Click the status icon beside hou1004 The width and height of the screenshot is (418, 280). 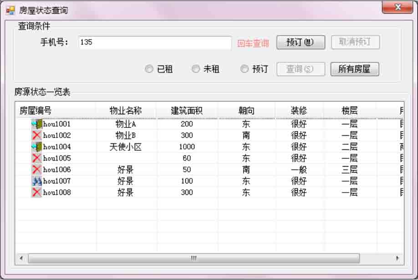pyautogui.click(x=36, y=147)
